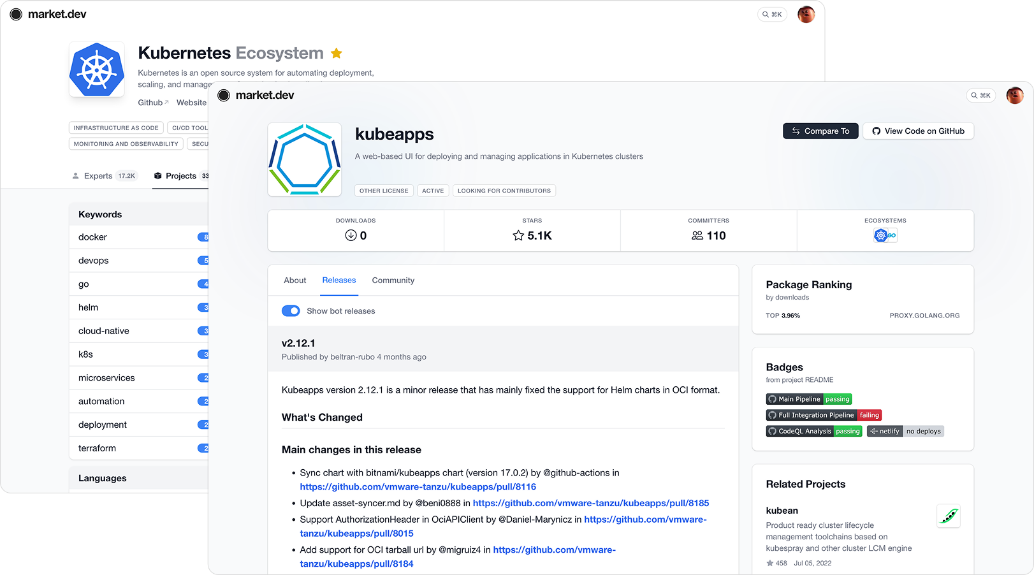
Task: Toggle the Show bot releases switch
Action: 291,311
